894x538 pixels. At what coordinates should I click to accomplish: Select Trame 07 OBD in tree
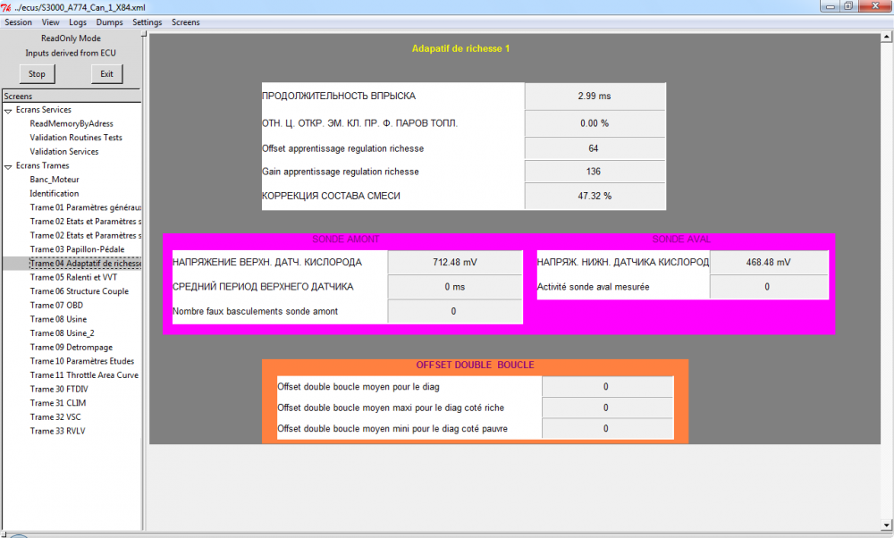click(56, 306)
